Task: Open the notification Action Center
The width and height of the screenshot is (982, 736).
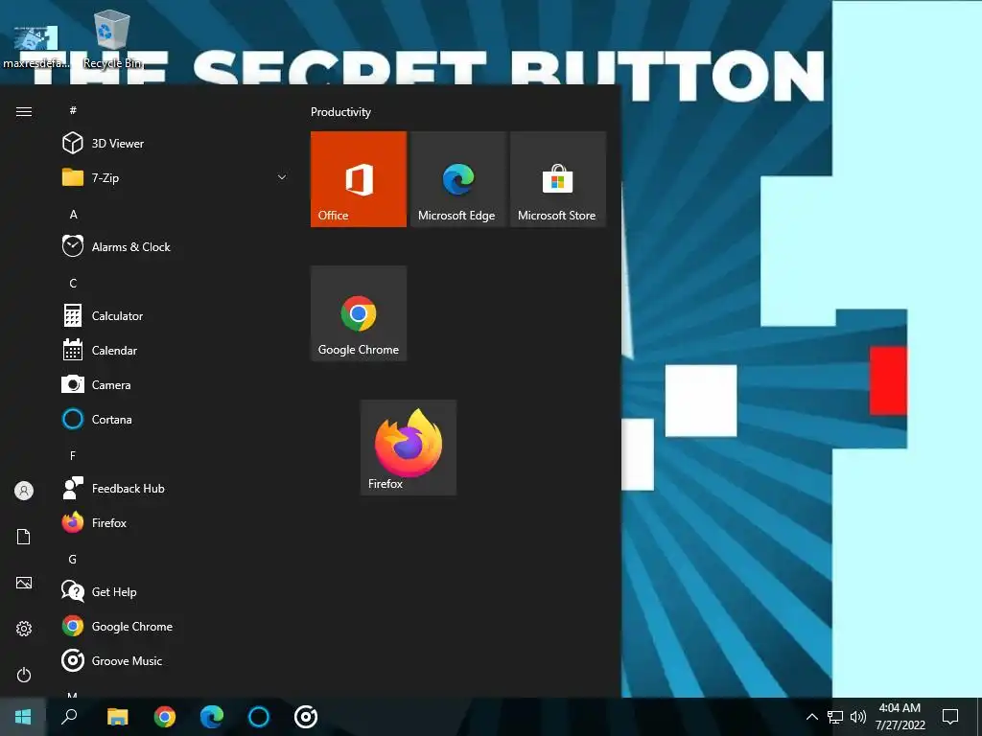Action: point(950,717)
